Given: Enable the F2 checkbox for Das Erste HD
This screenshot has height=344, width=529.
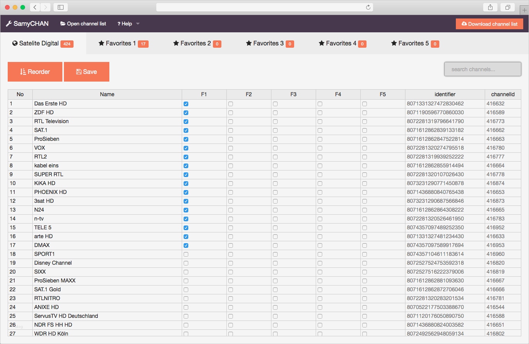Looking at the screenshot, I should (230, 104).
